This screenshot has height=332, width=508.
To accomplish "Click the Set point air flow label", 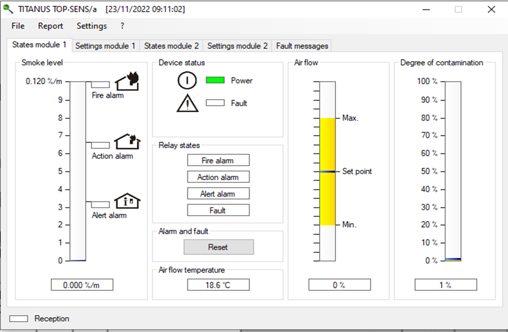I will (x=357, y=171).
